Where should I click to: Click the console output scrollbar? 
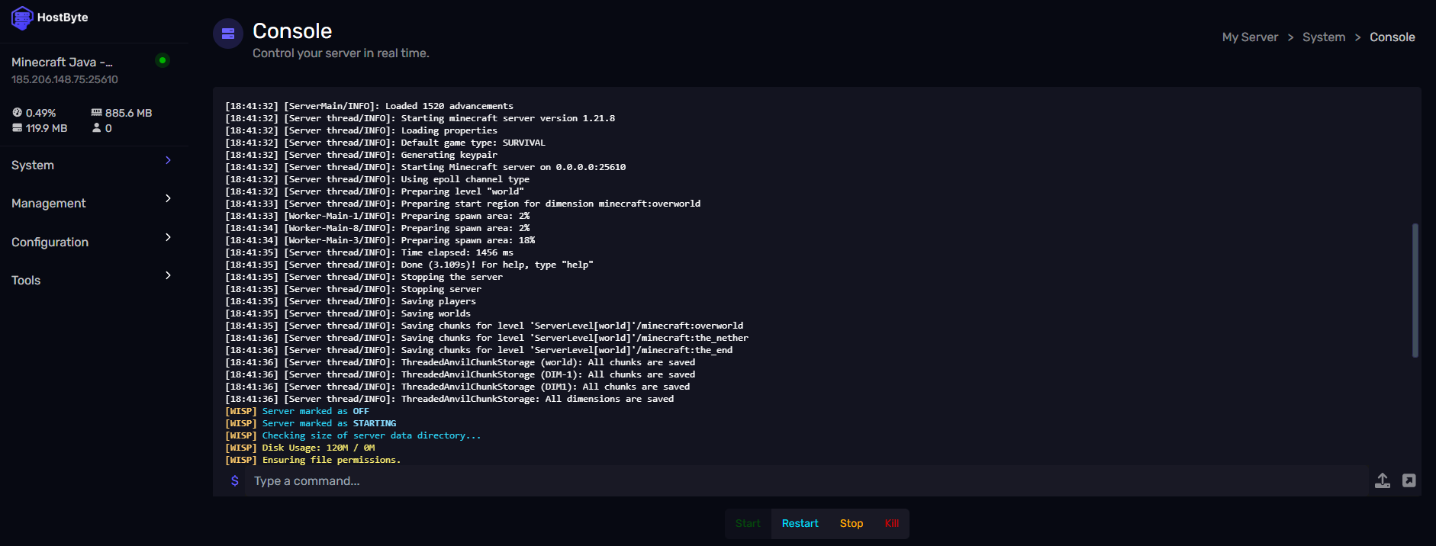coord(1415,290)
